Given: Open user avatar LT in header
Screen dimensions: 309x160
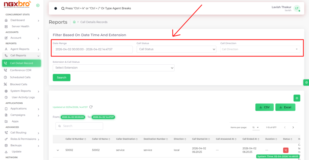Looking at the screenshot, I should point(297,8).
